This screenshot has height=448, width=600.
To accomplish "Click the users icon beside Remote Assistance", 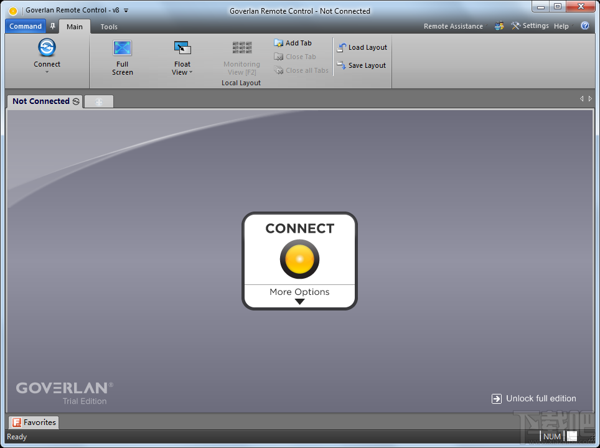I will [499, 26].
